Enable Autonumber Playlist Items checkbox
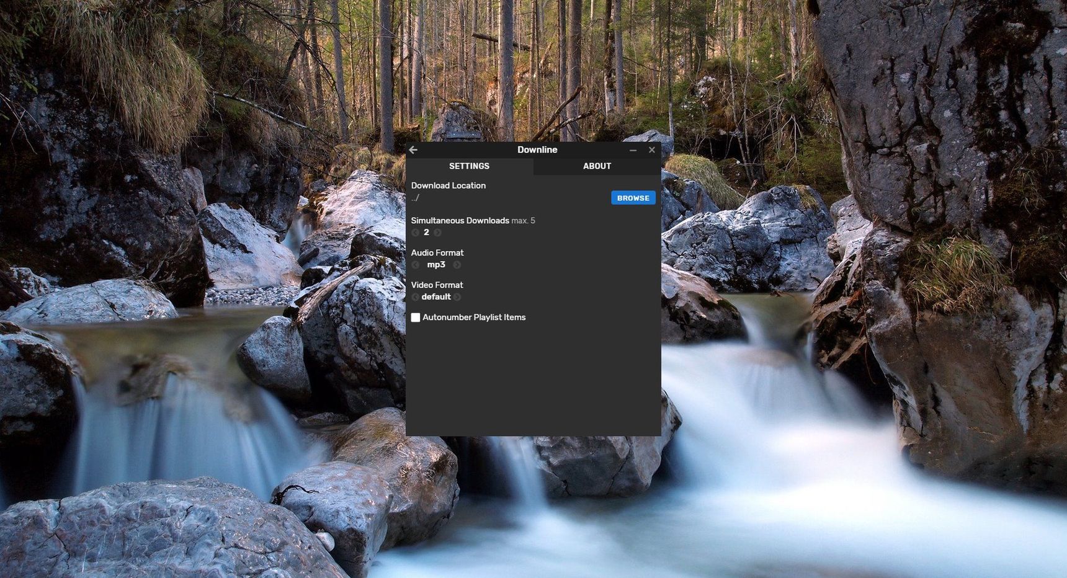The width and height of the screenshot is (1067, 578). tap(416, 318)
